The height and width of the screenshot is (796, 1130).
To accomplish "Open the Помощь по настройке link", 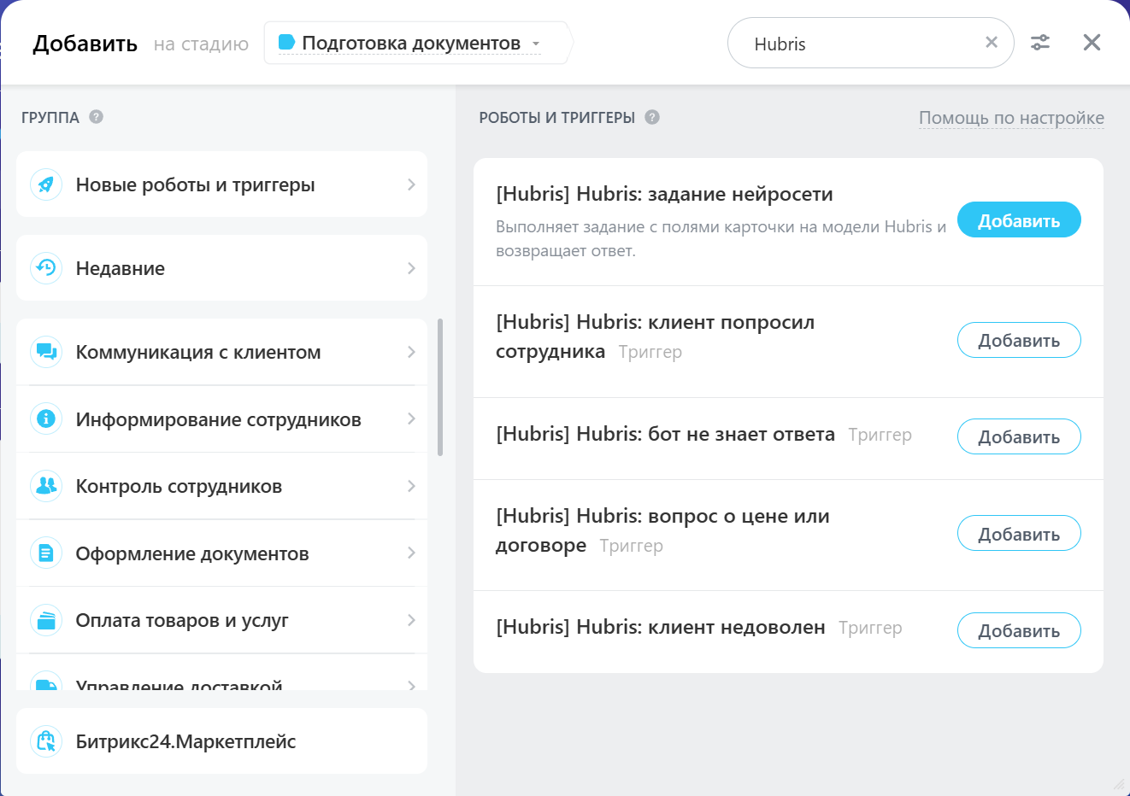I will click(x=1011, y=118).
